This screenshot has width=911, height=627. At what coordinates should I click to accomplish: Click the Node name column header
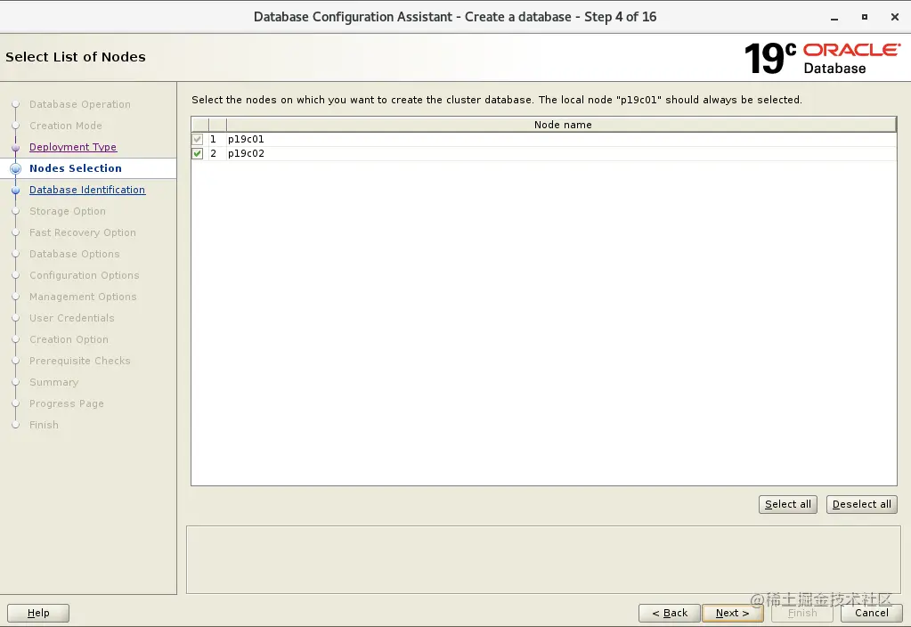[x=562, y=125]
